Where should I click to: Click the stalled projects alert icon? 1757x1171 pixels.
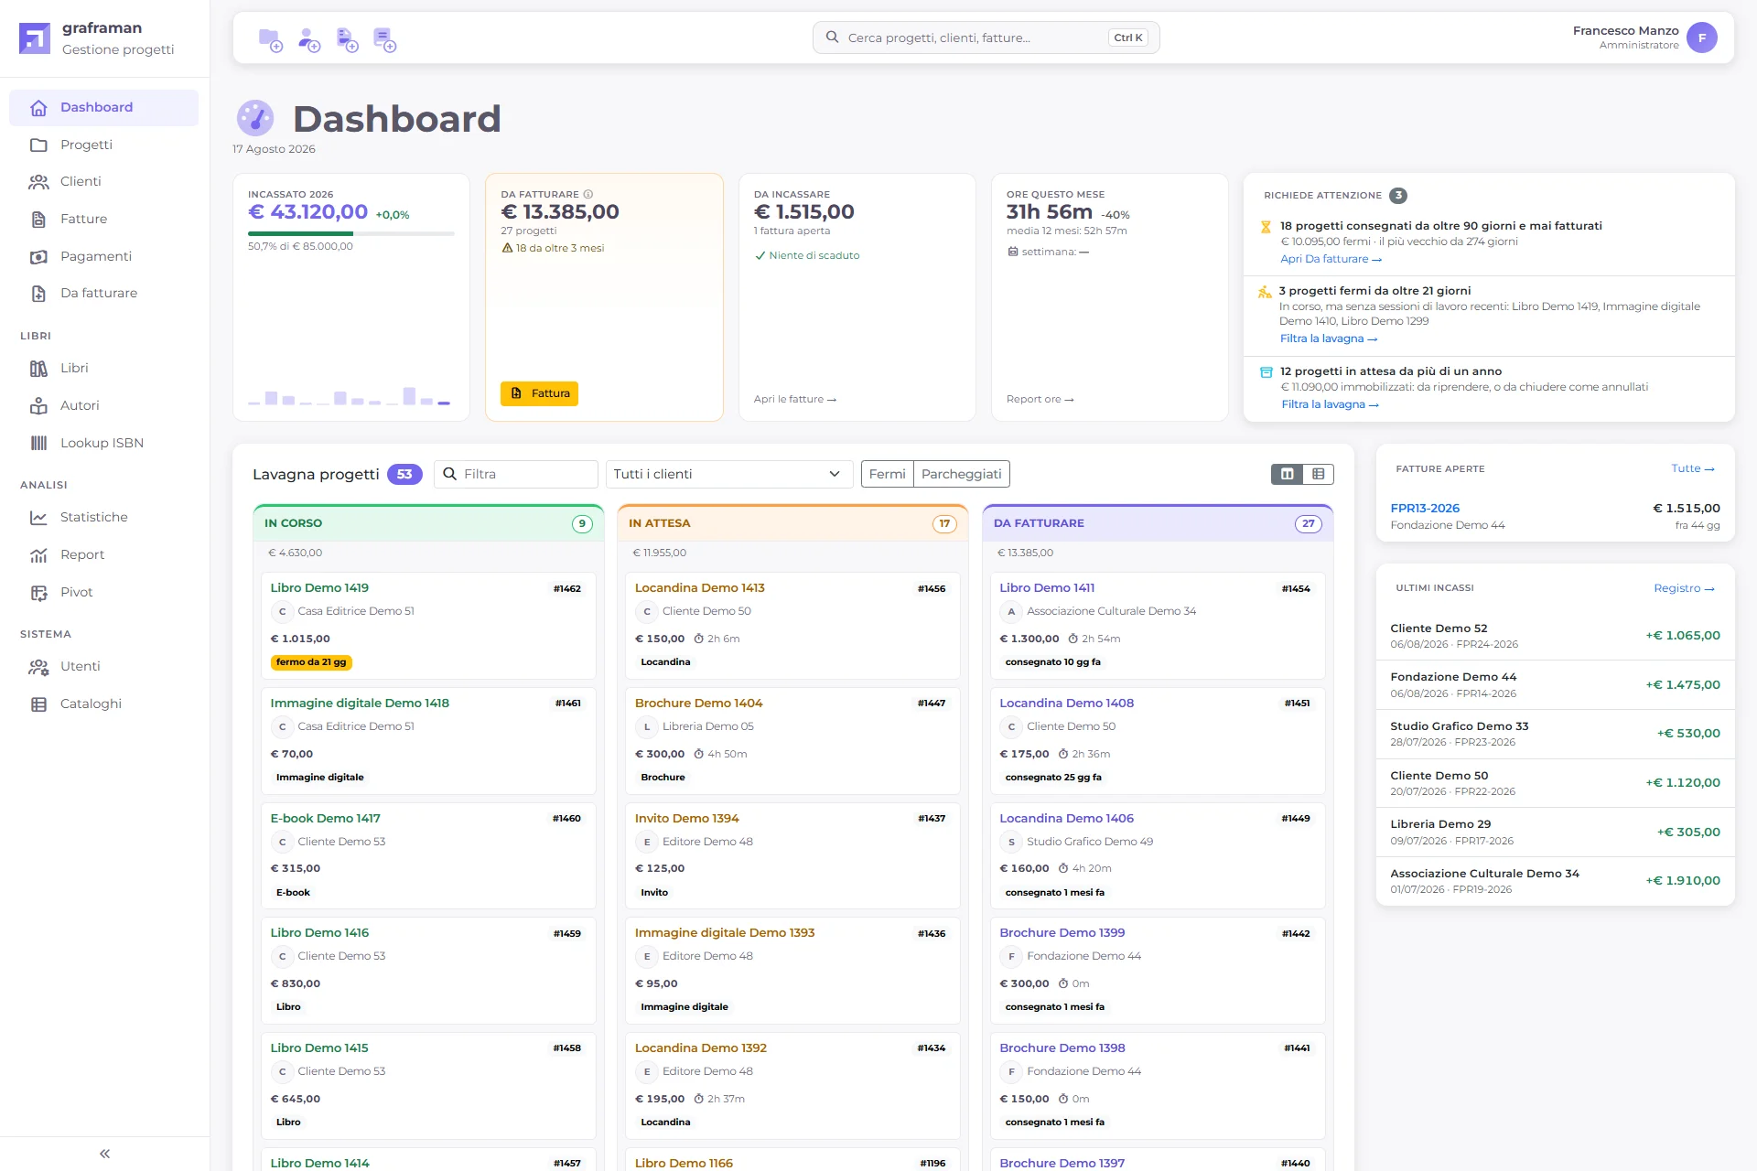(1265, 292)
